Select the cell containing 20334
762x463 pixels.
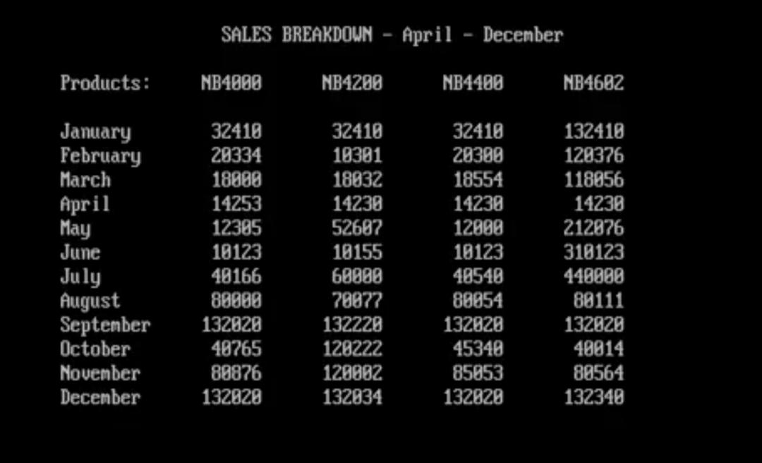236,156
